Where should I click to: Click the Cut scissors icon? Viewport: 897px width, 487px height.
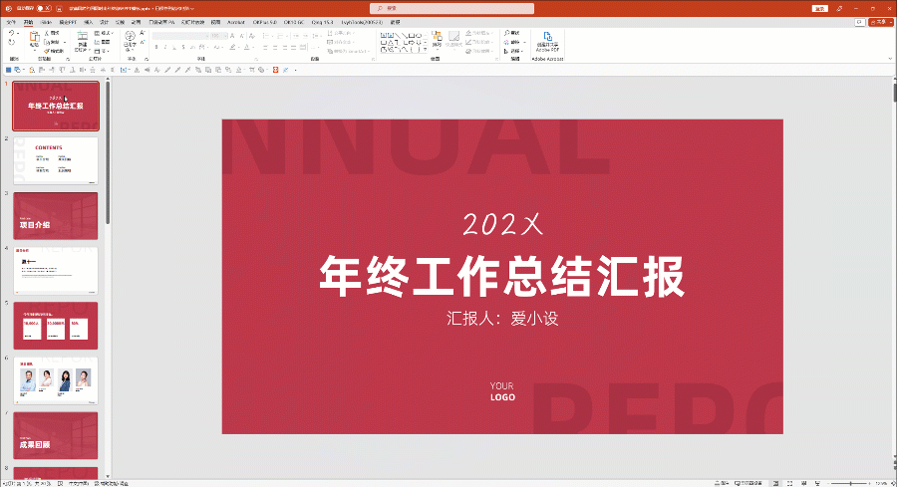(47, 33)
